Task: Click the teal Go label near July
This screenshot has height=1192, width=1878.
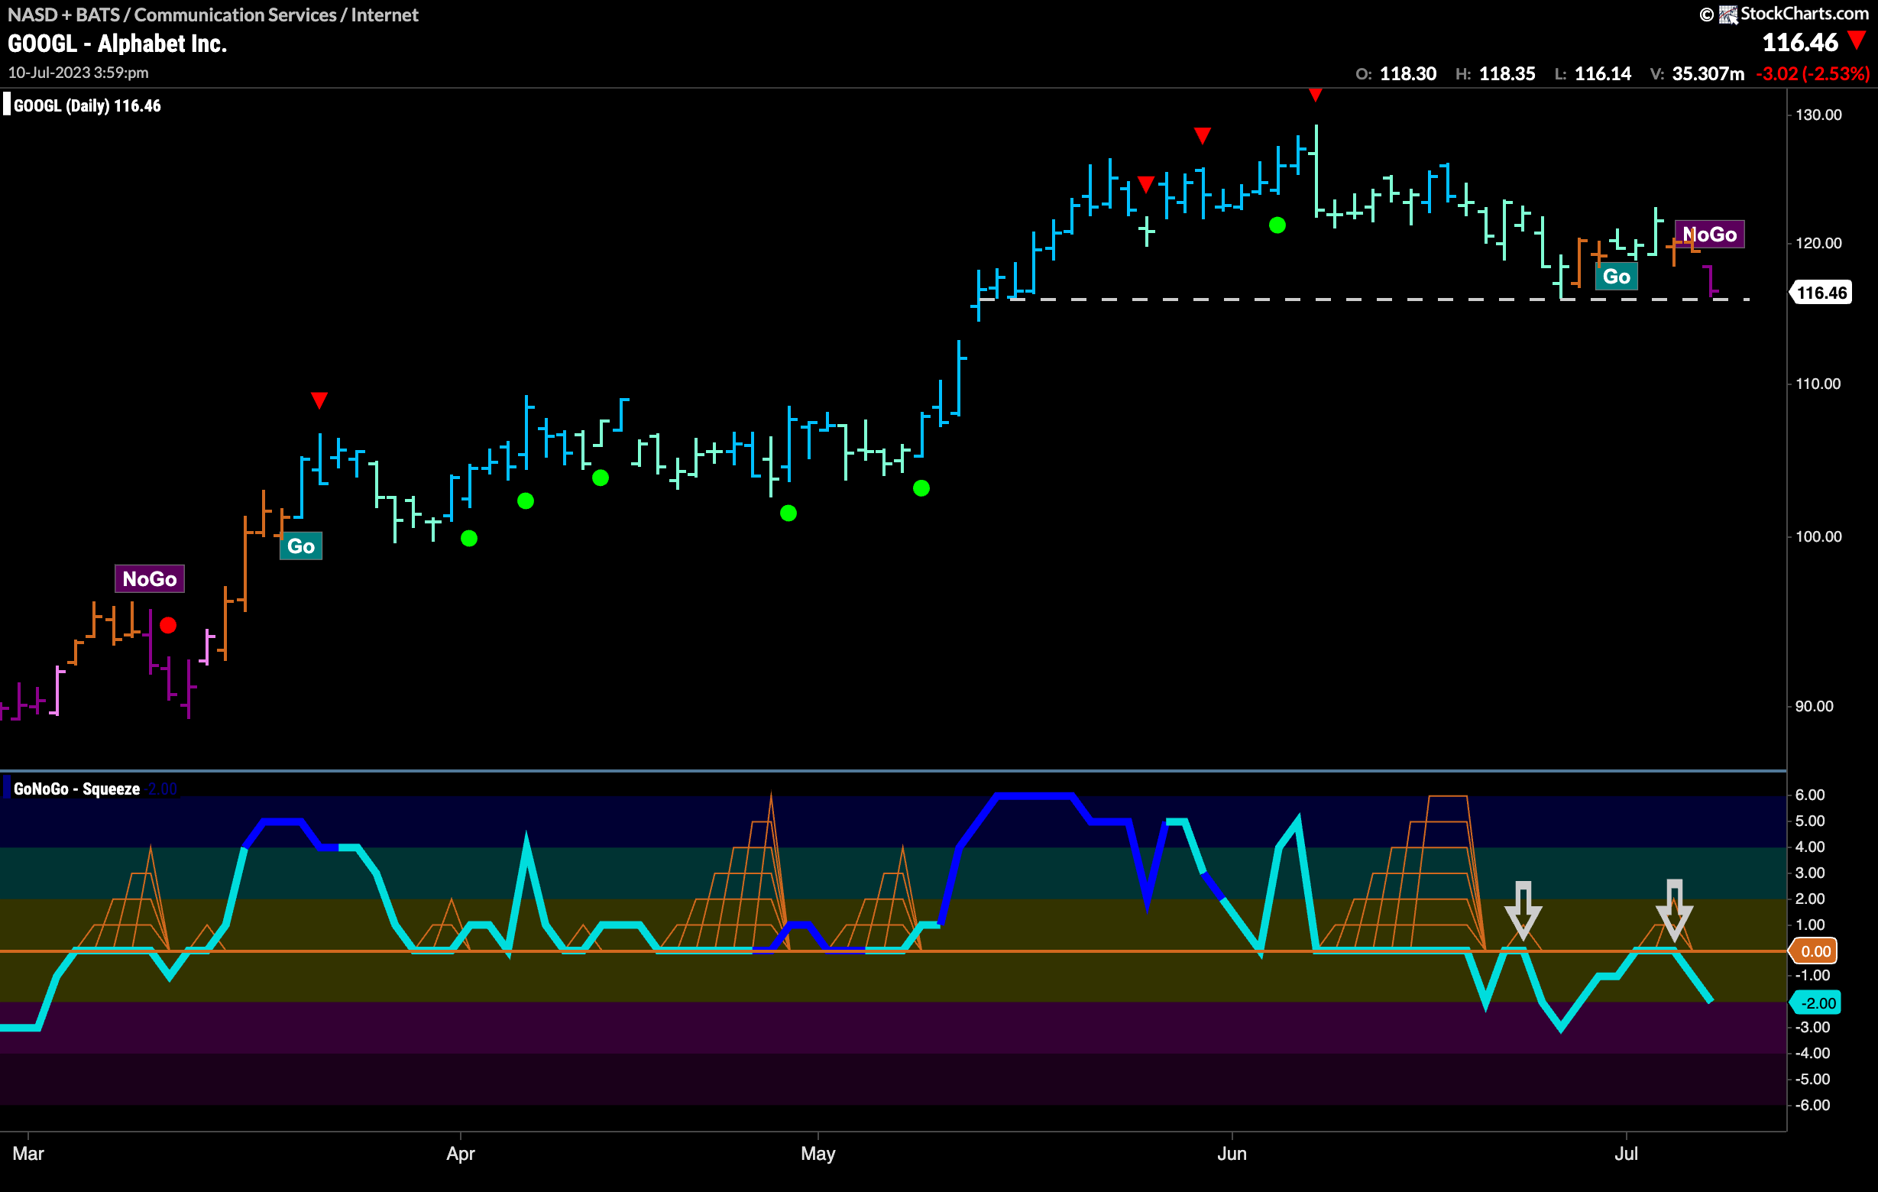Action: (1617, 277)
